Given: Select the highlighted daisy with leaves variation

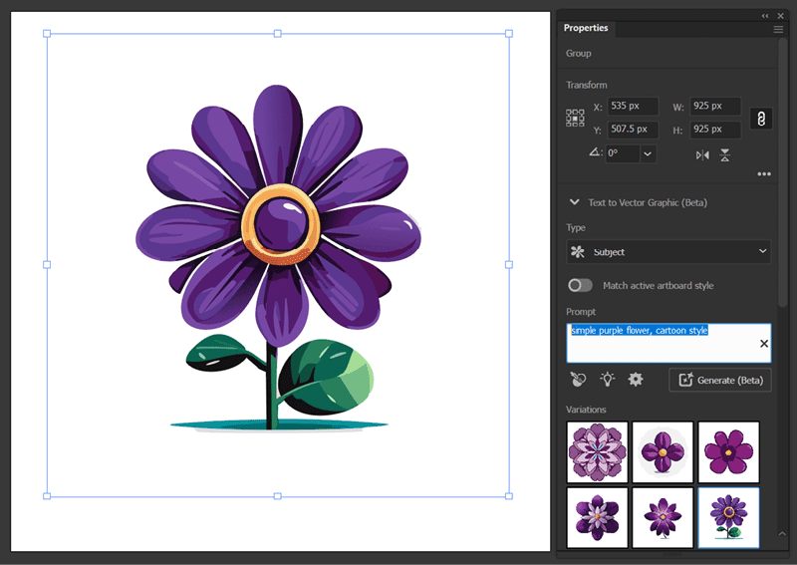Looking at the screenshot, I should pyautogui.click(x=728, y=518).
